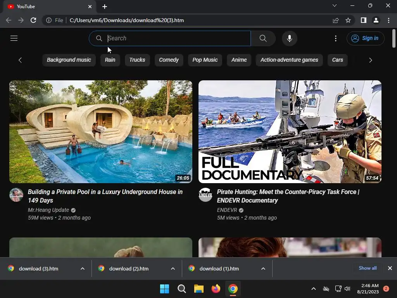Open the Pirate Hunting documentary thumbnail
This screenshot has height=298, width=397.
coord(290,132)
